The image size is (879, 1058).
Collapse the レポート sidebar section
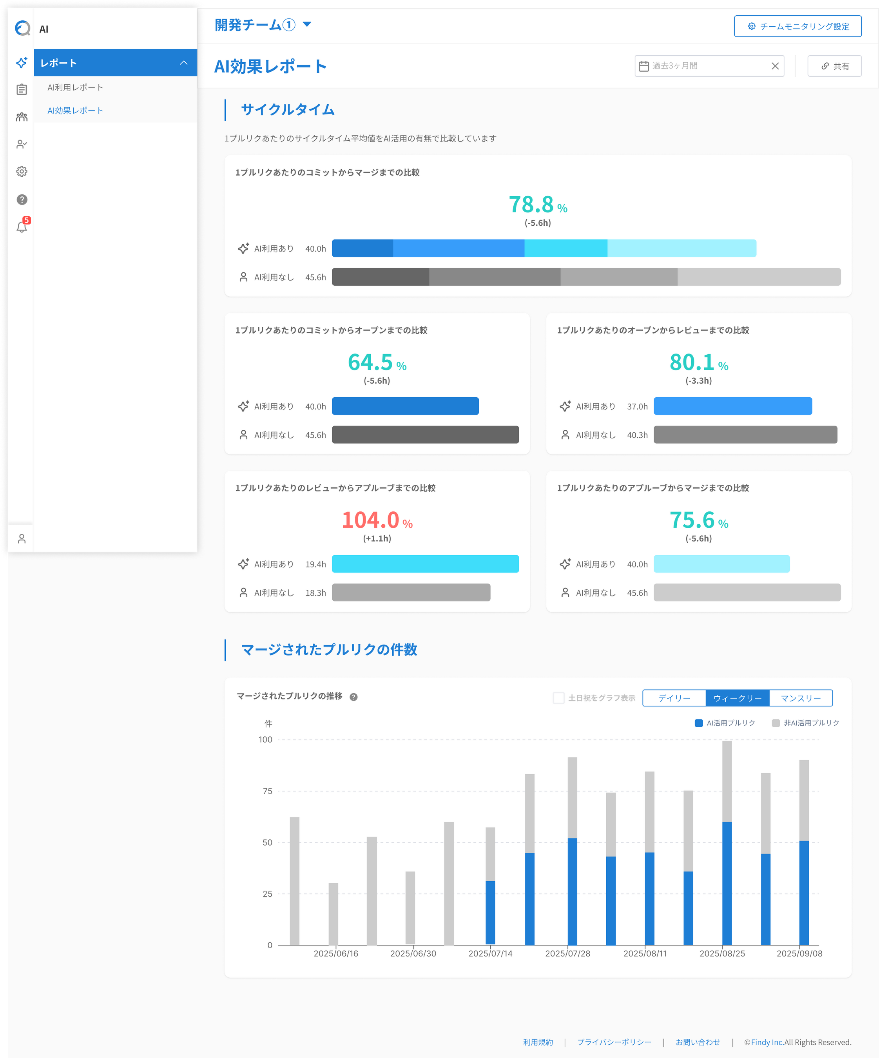[183, 63]
